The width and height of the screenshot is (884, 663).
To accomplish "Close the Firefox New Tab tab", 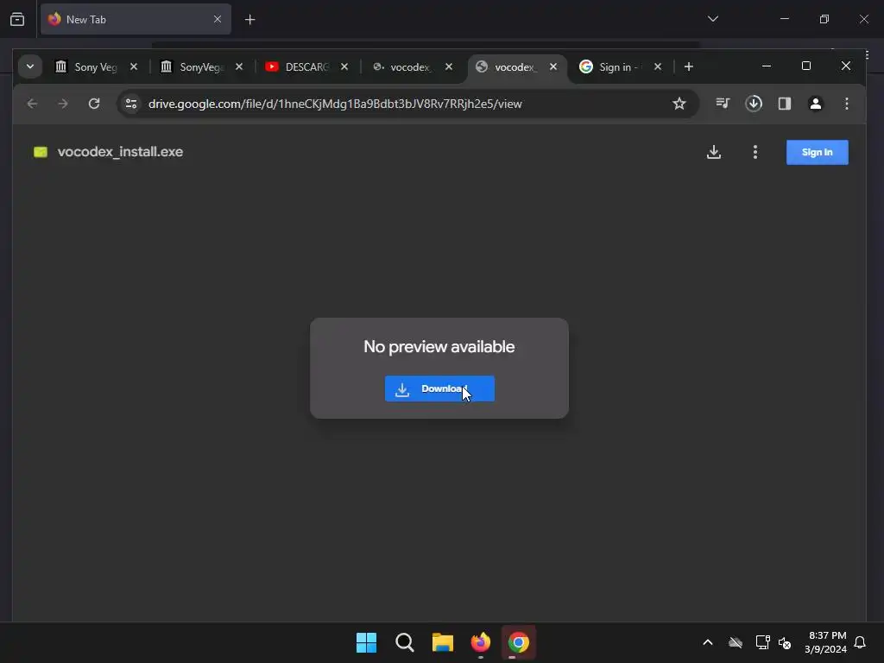I will point(218,19).
